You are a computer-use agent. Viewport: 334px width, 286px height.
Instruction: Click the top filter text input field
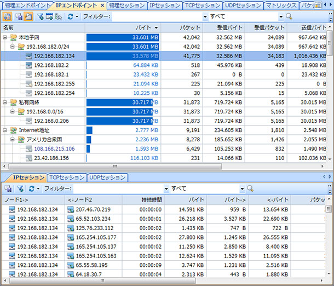click(x=159, y=16)
